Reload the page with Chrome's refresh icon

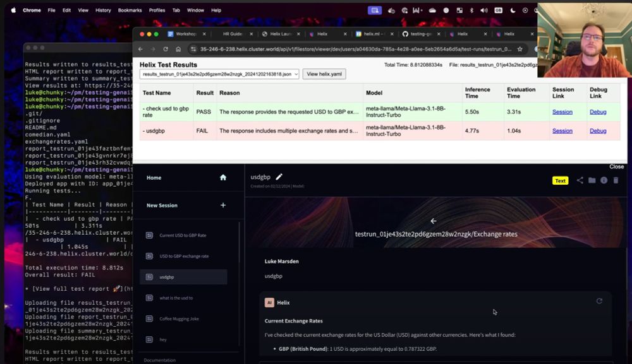166,49
